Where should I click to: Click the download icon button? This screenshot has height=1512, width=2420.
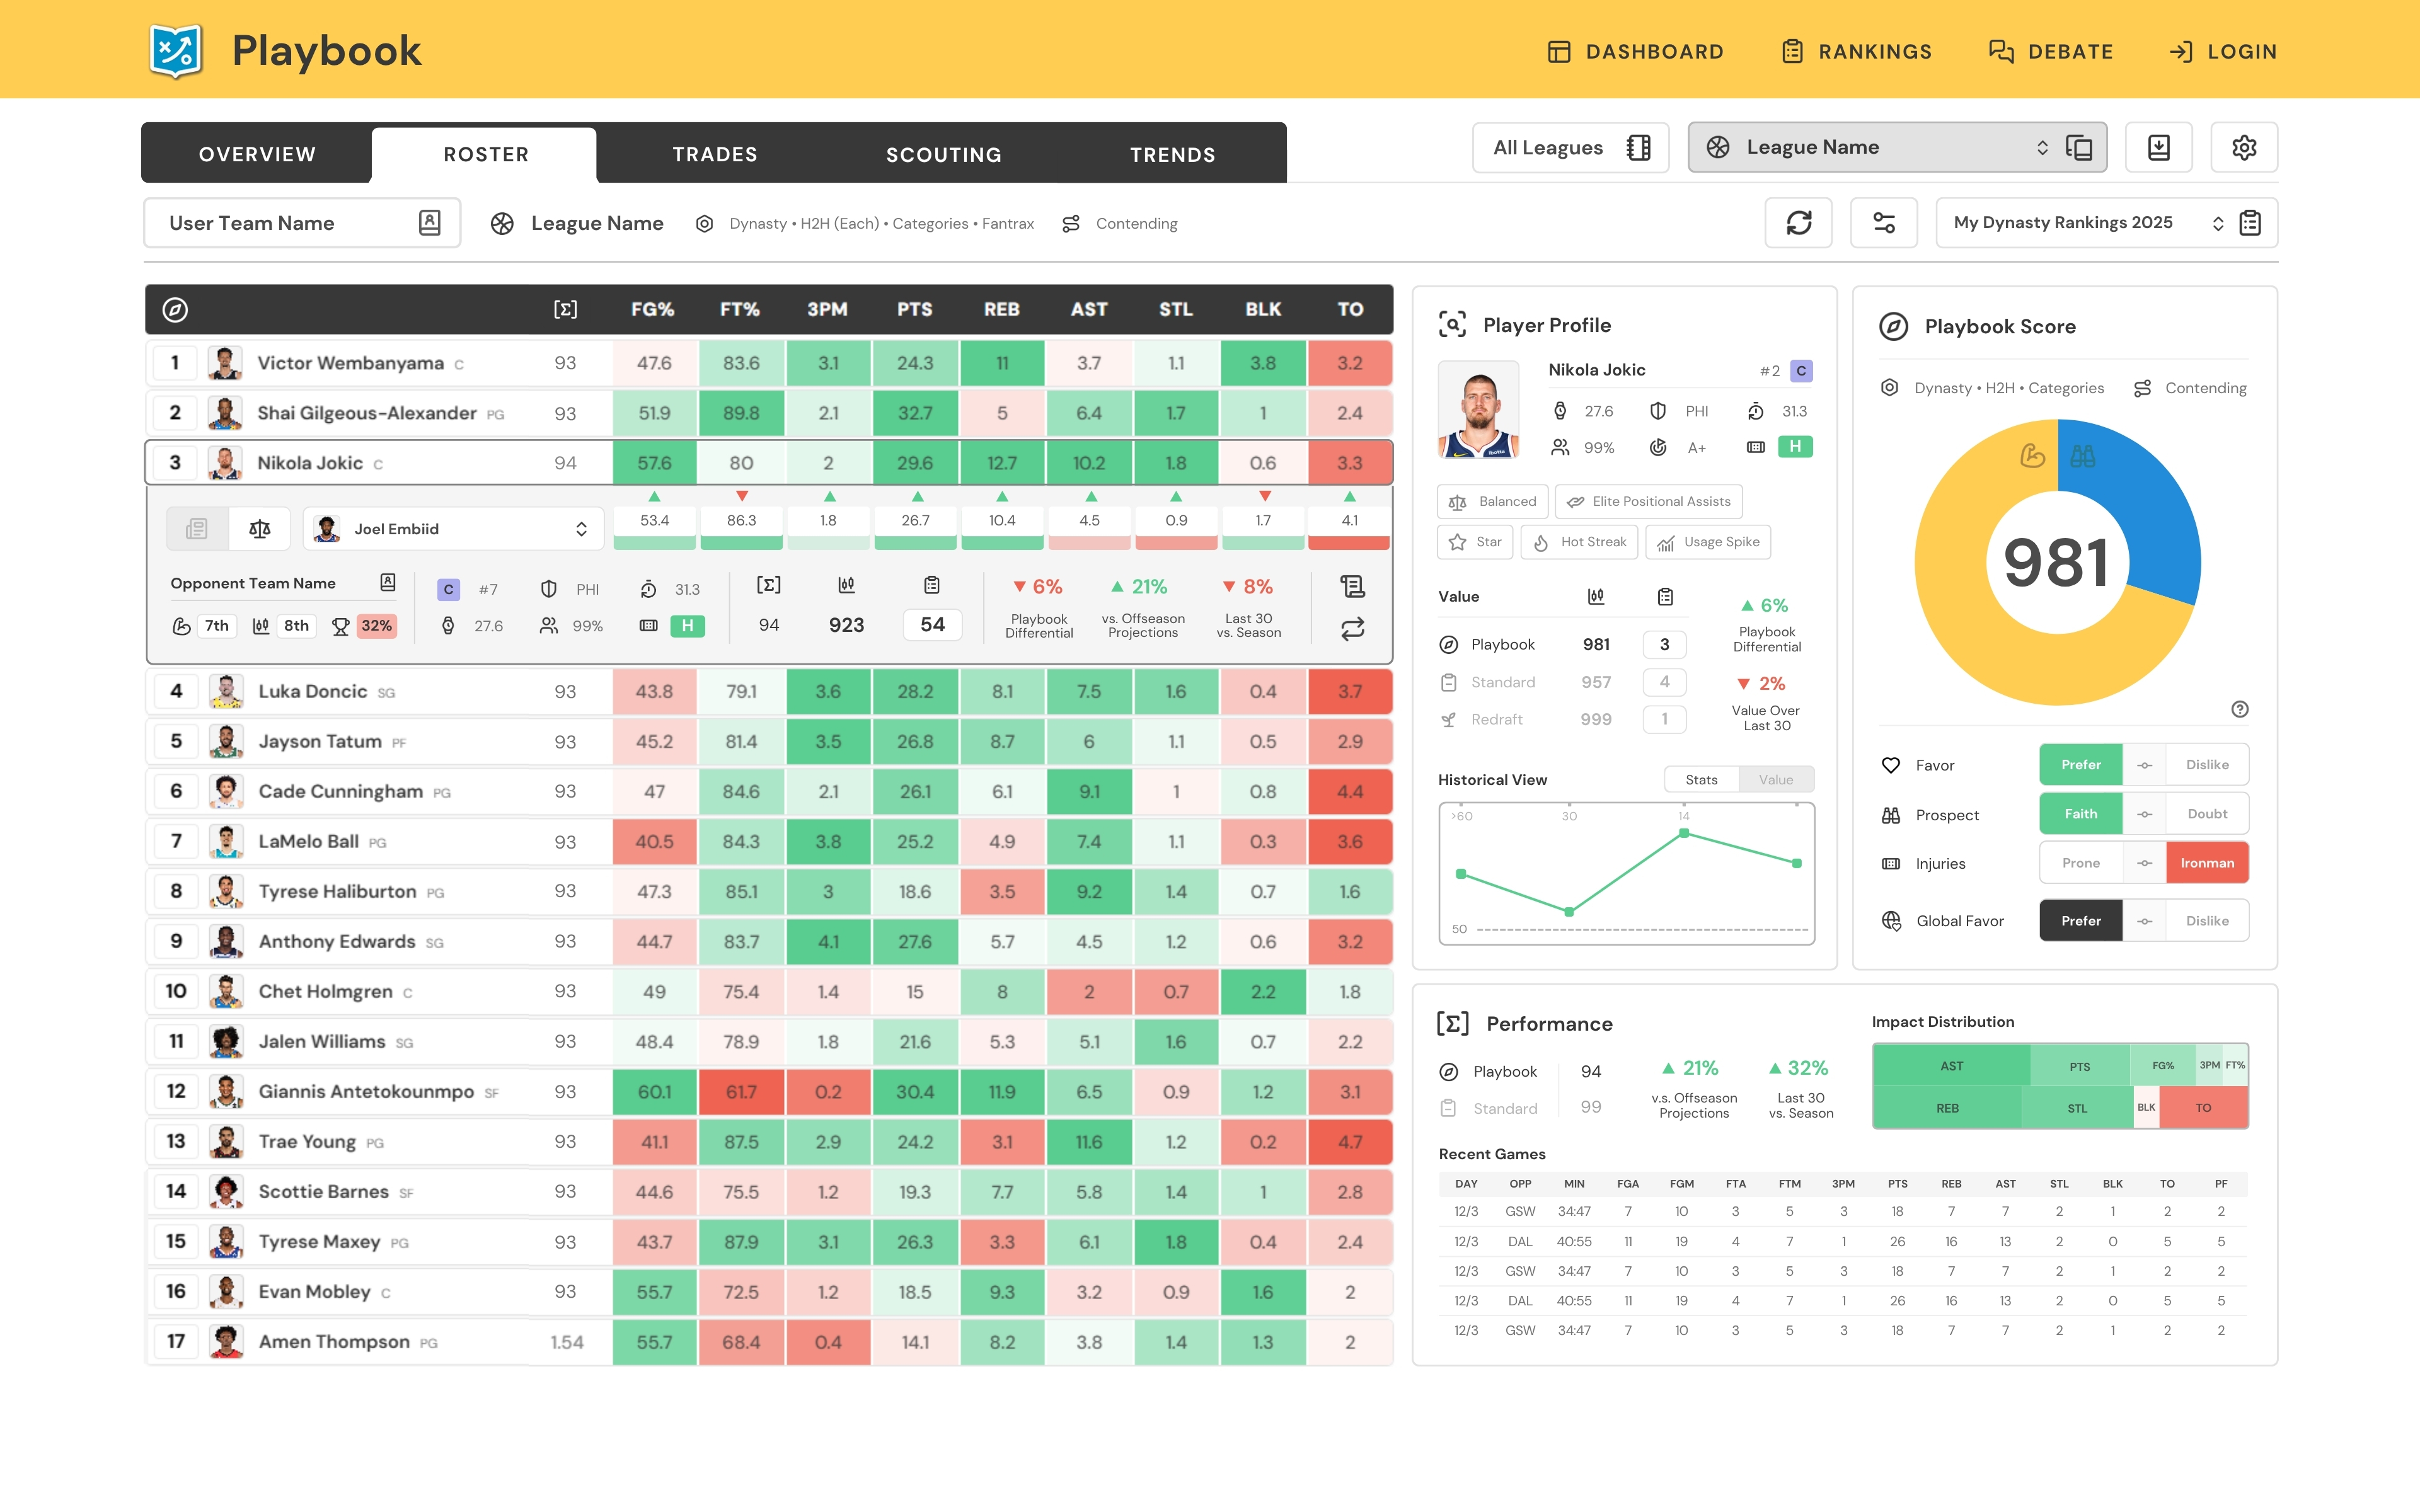[2159, 148]
